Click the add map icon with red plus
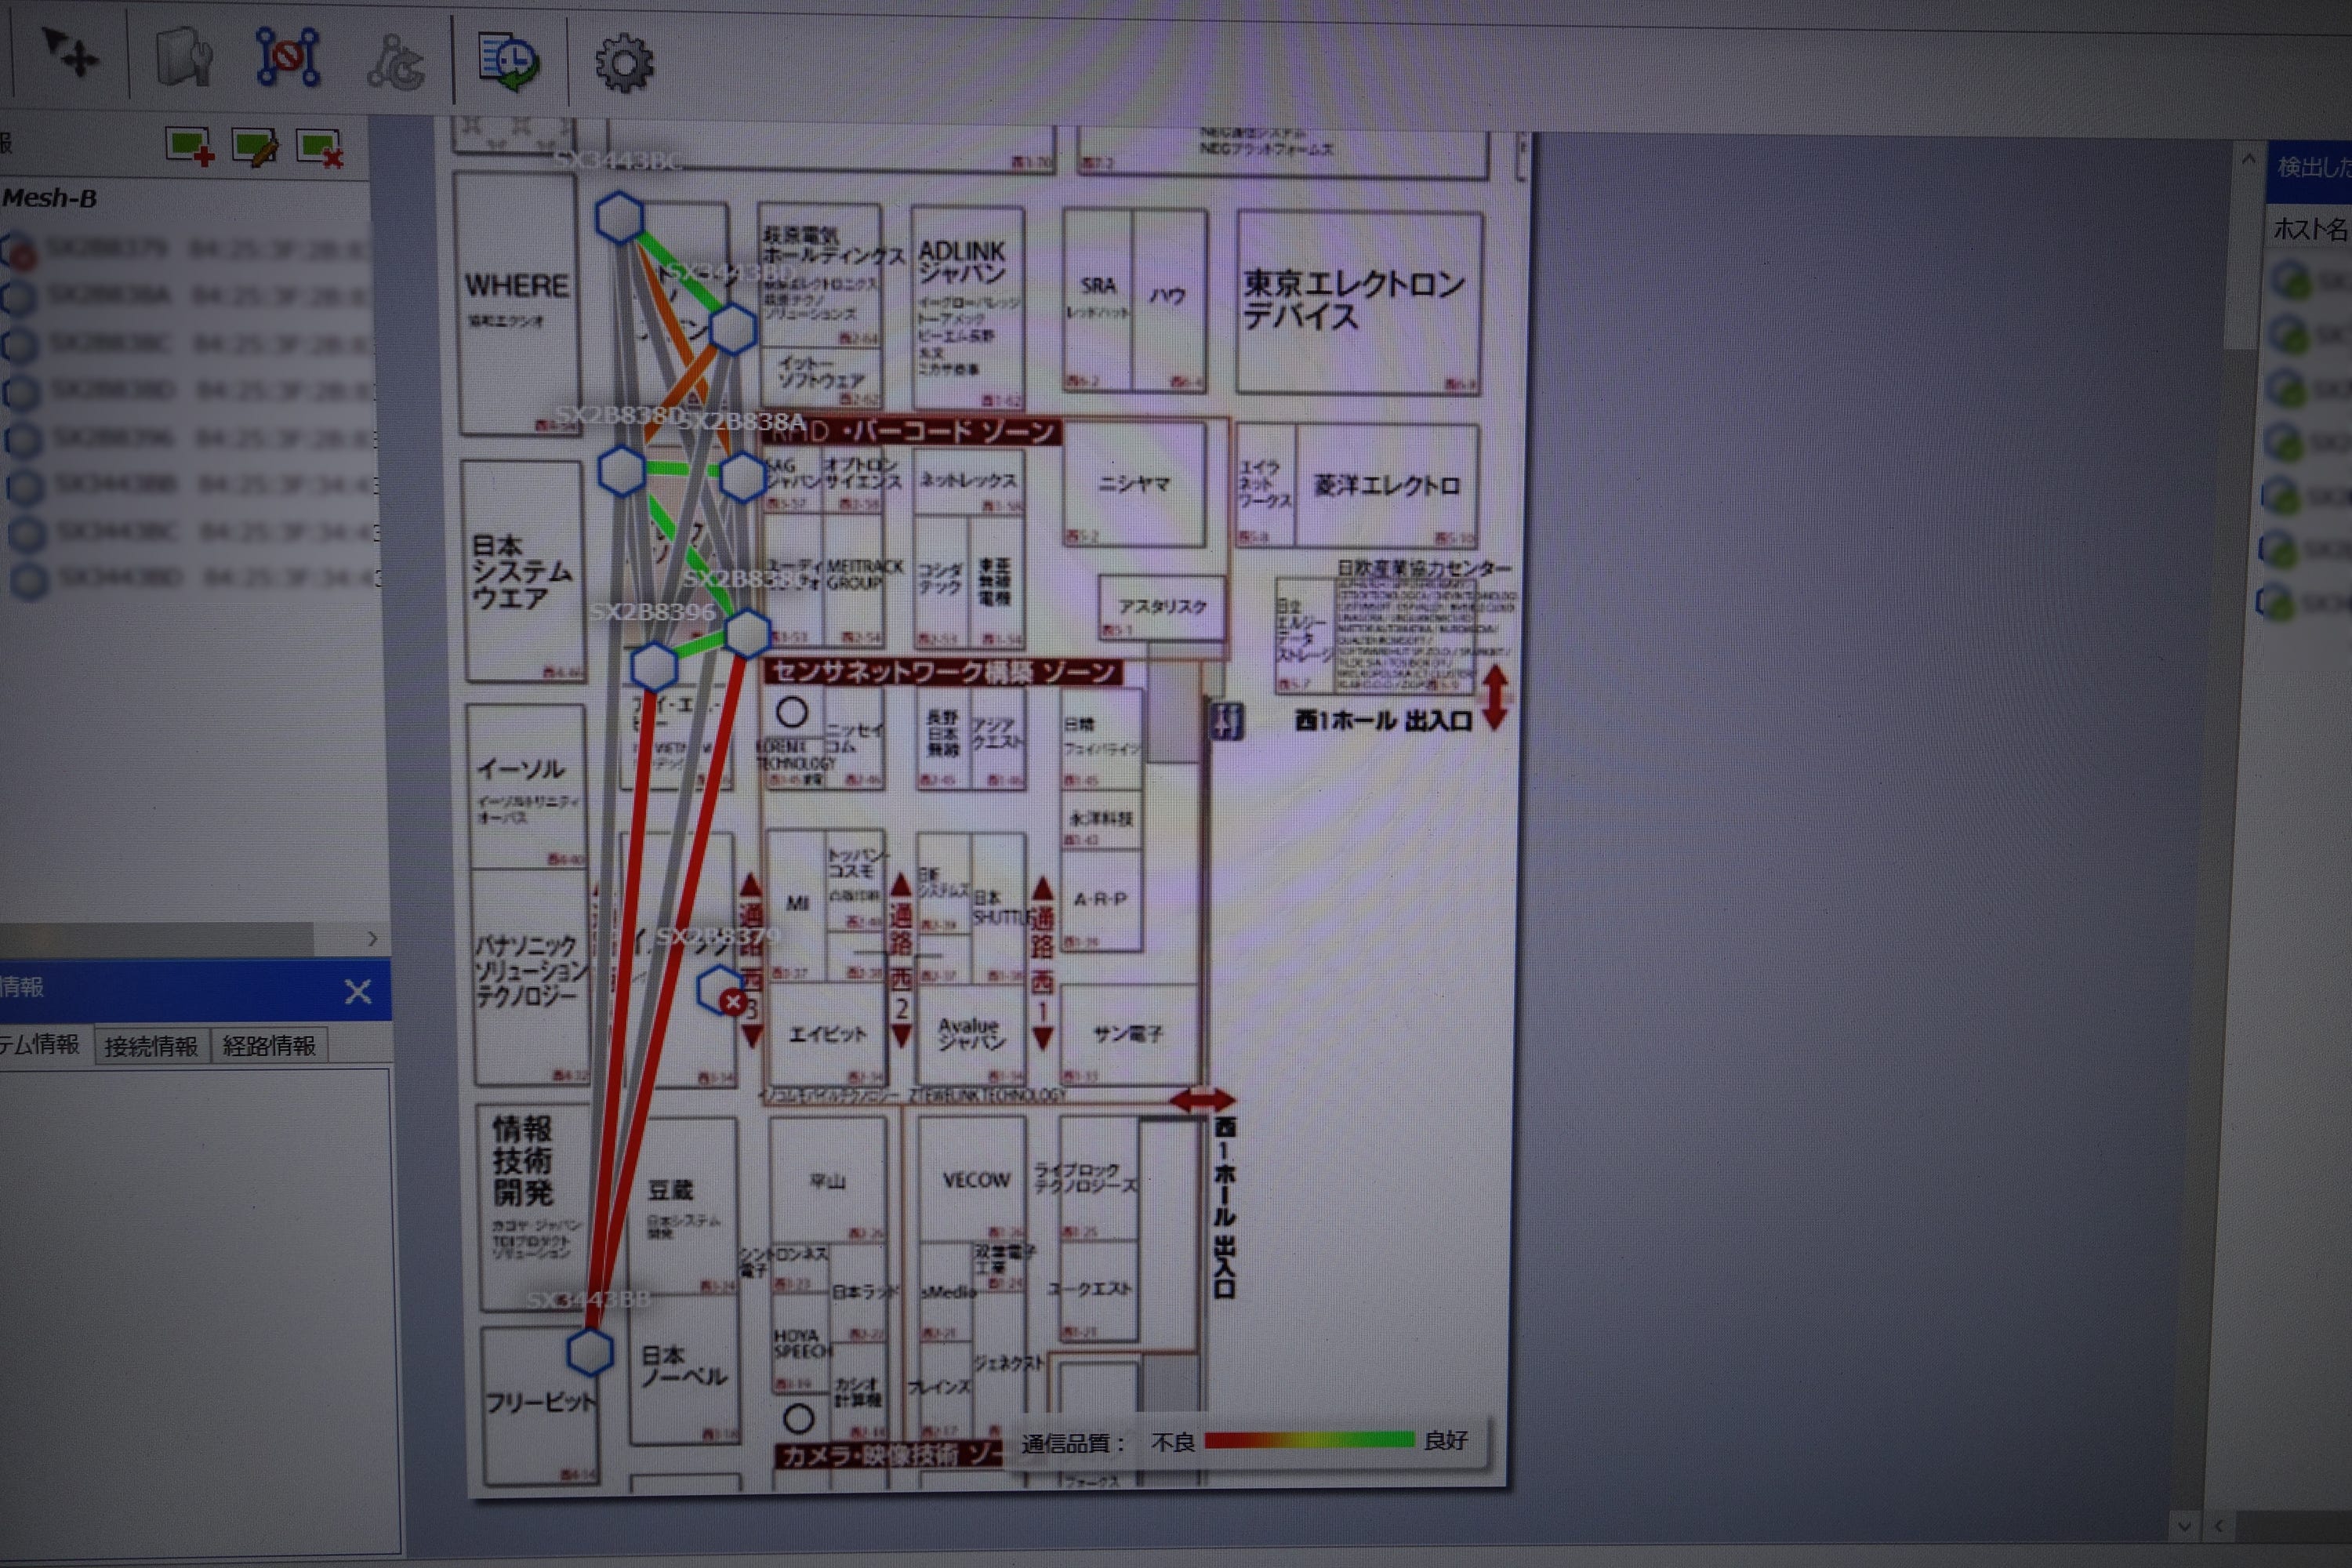Screen dimensions: 2352x1568 pyautogui.click(x=190, y=147)
